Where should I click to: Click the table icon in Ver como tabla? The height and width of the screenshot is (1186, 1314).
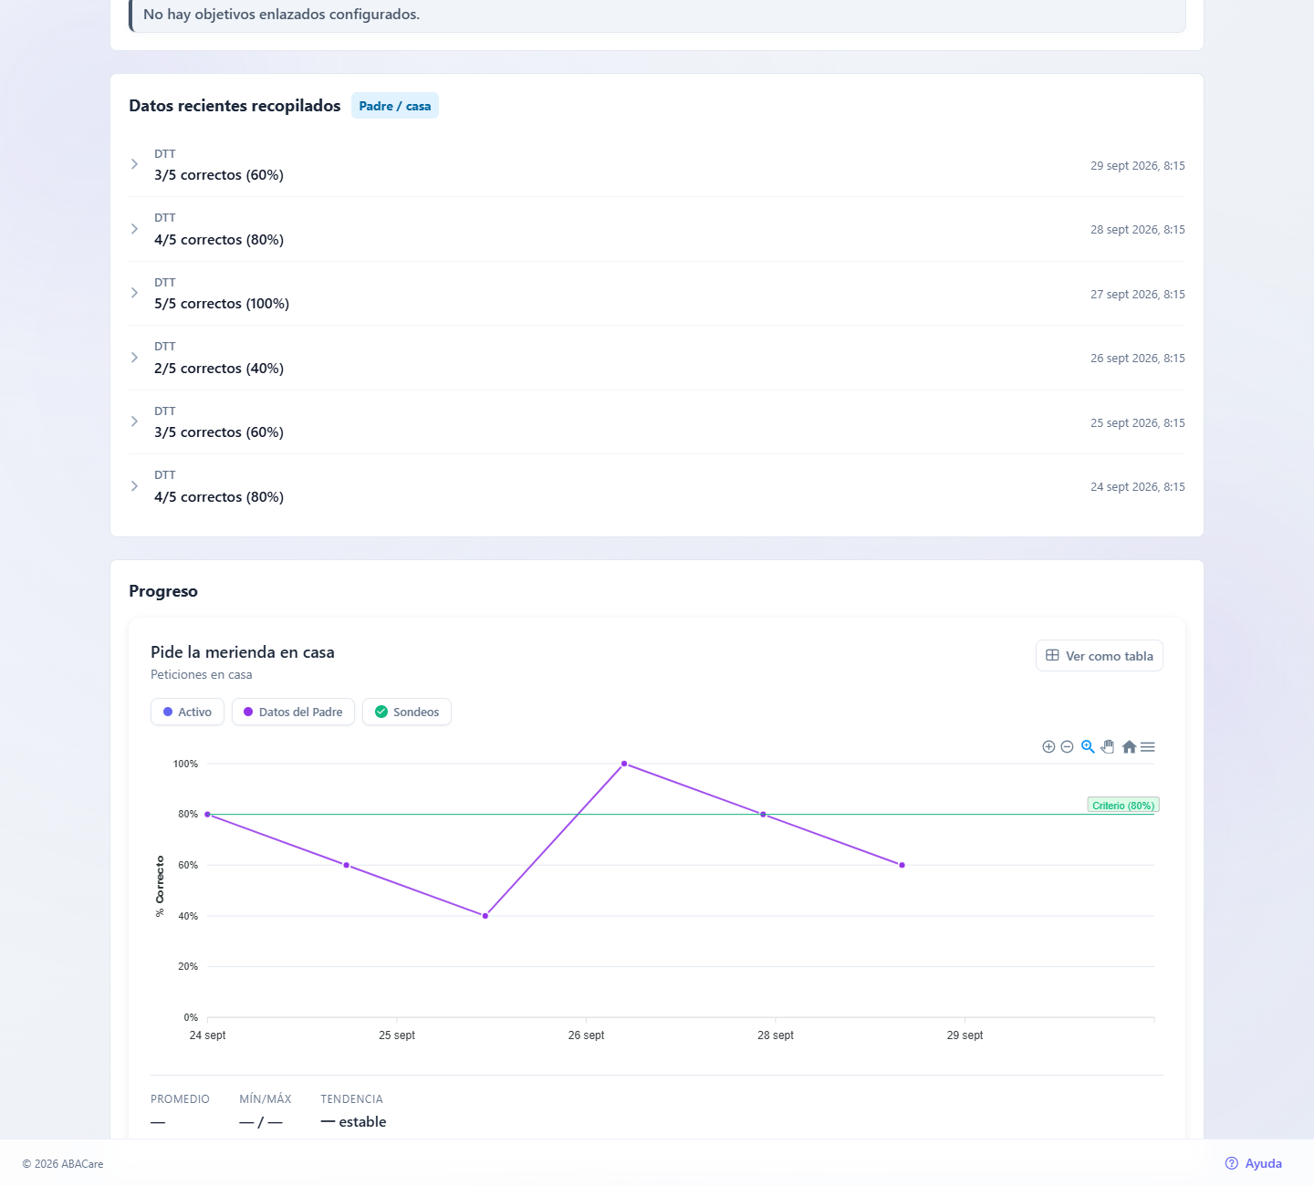click(1052, 655)
